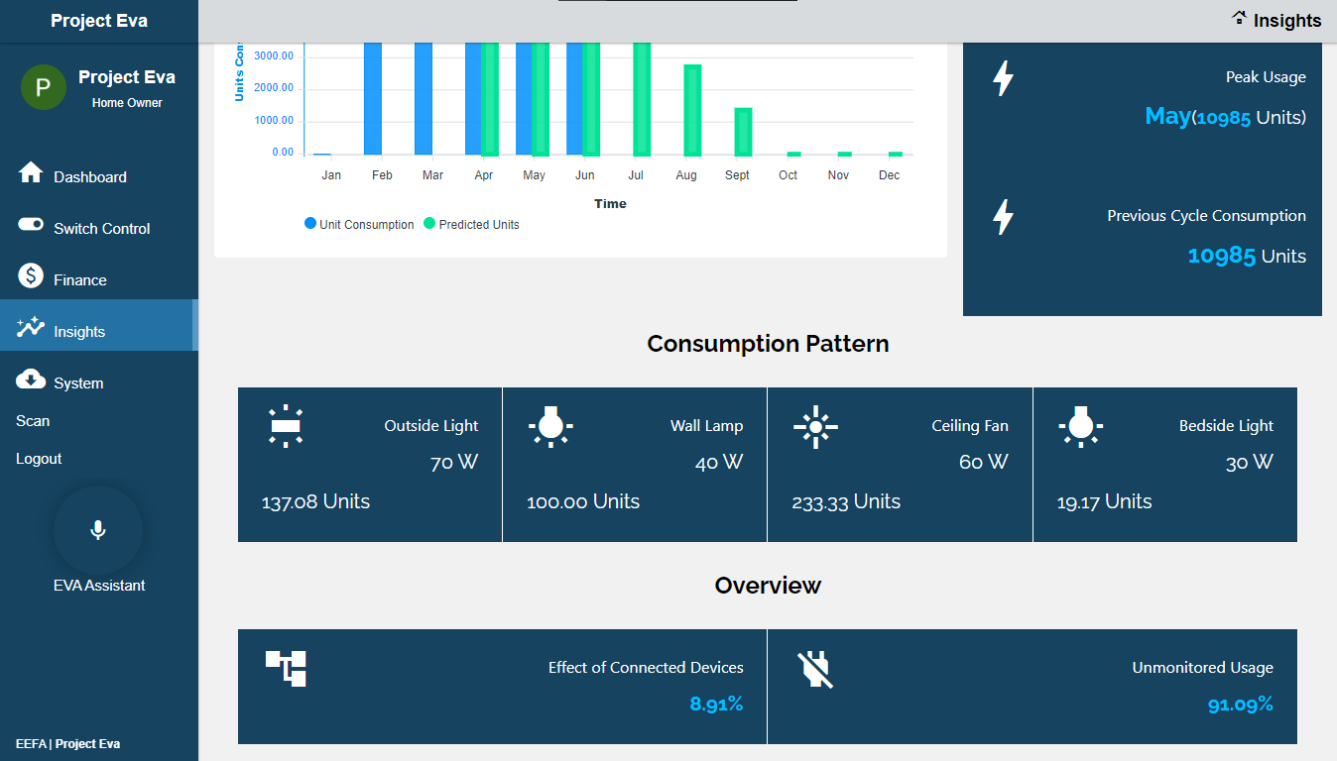Screen dimensions: 1337x761
Task: Click the Previous Cycle Consumption bolt icon
Action: coord(1004,217)
